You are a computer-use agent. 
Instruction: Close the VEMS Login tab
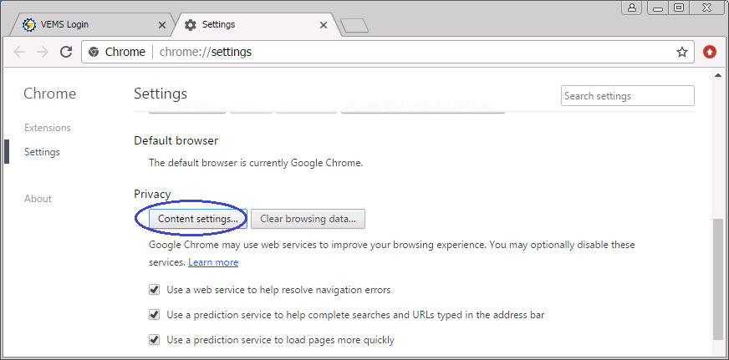pyautogui.click(x=161, y=25)
